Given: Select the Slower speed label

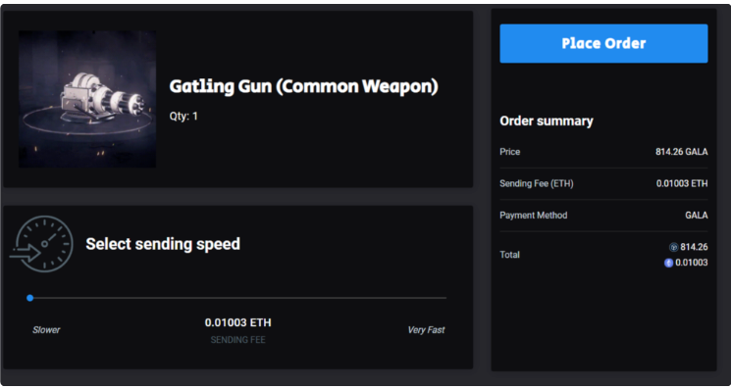Looking at the screenshot, I should (46, 330).
